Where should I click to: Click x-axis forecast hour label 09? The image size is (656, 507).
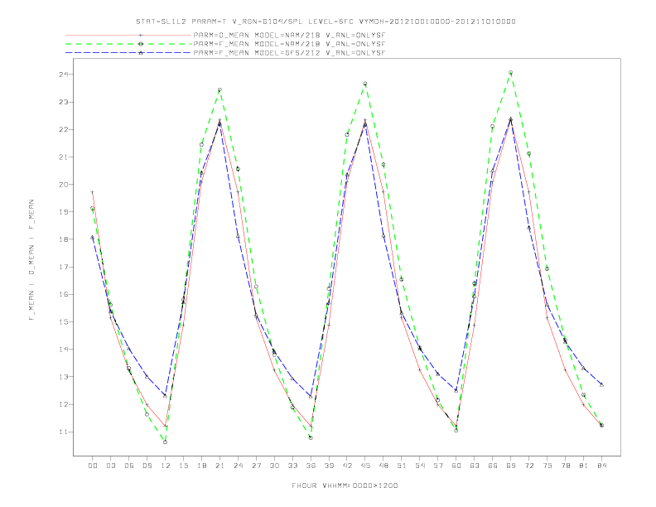tap(147, 466)
